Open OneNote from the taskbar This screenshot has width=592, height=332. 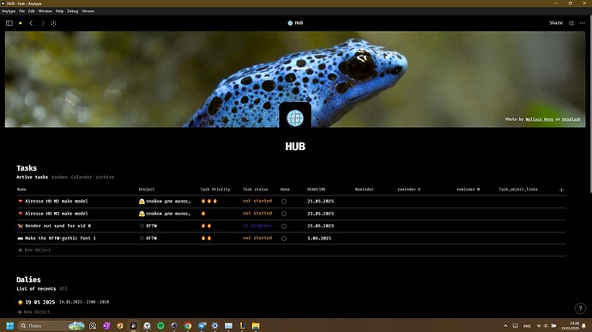tap(106, 326)
